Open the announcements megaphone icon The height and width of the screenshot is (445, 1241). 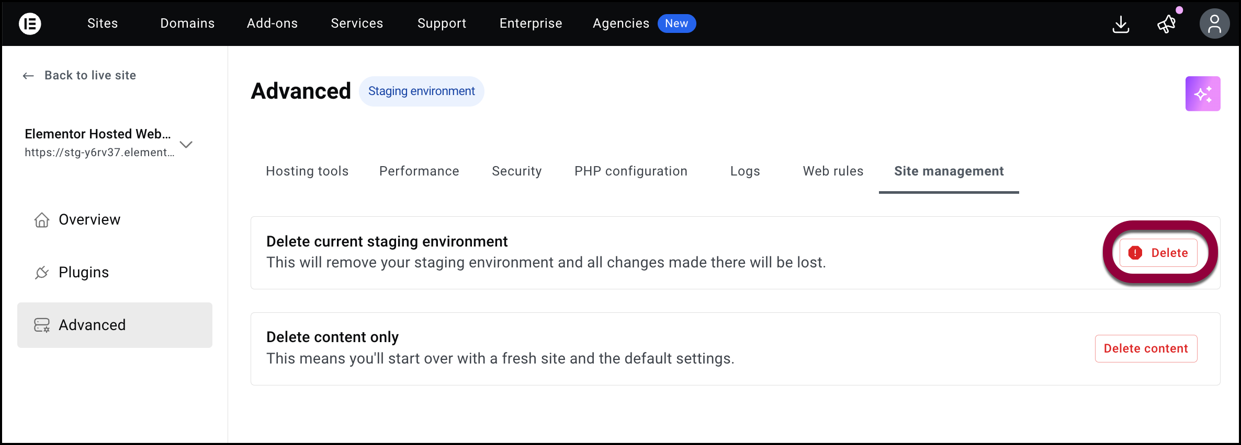point(1166,24)
